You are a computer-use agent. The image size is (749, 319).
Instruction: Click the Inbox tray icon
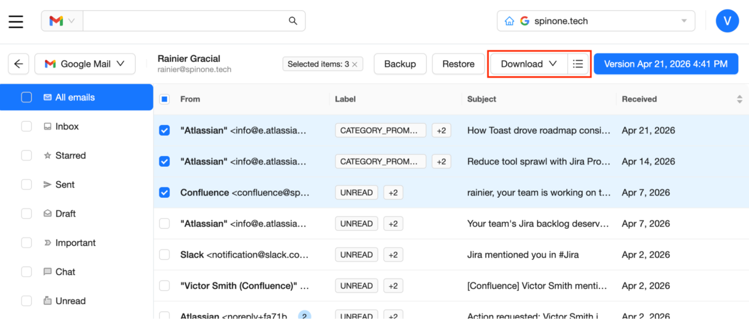click(48, 127)
